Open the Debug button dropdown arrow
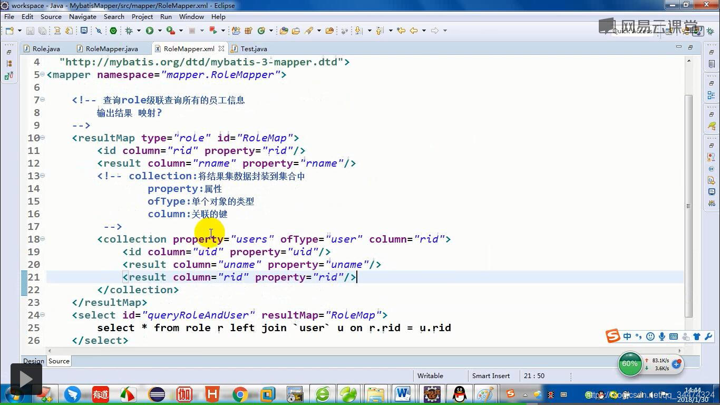The width and height of the screenshot is (720, 405). (139, 31)
